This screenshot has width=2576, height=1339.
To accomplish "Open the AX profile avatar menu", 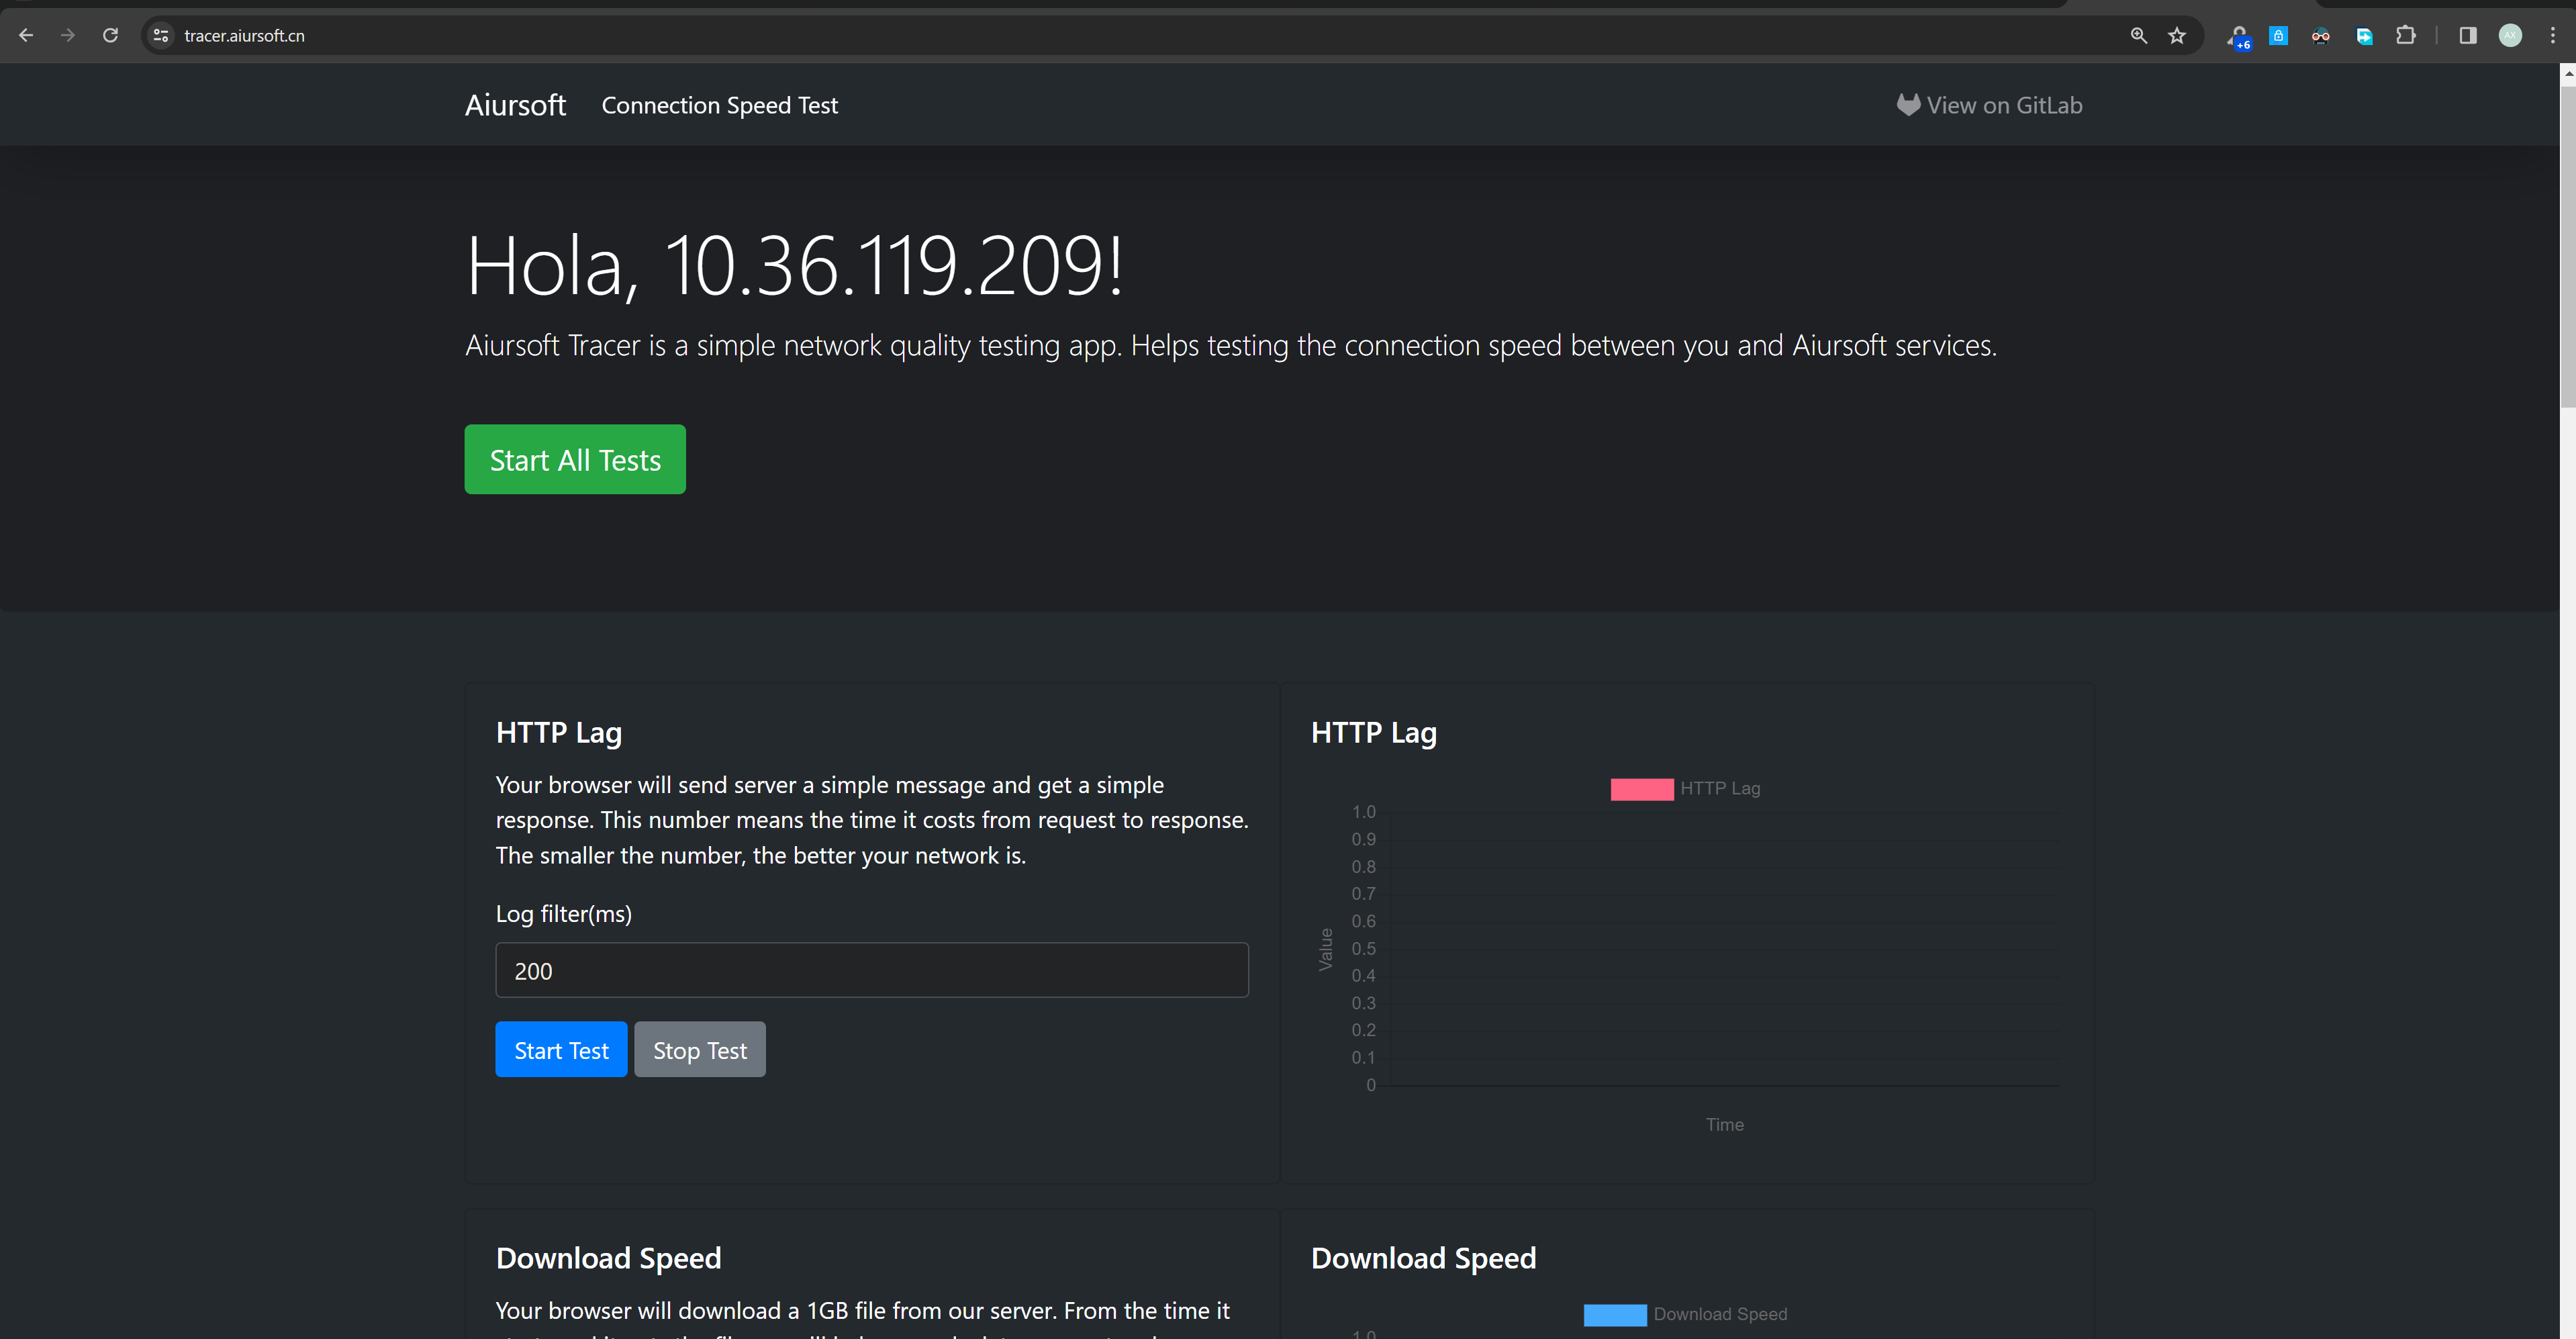I will [x=2510, y=35].
